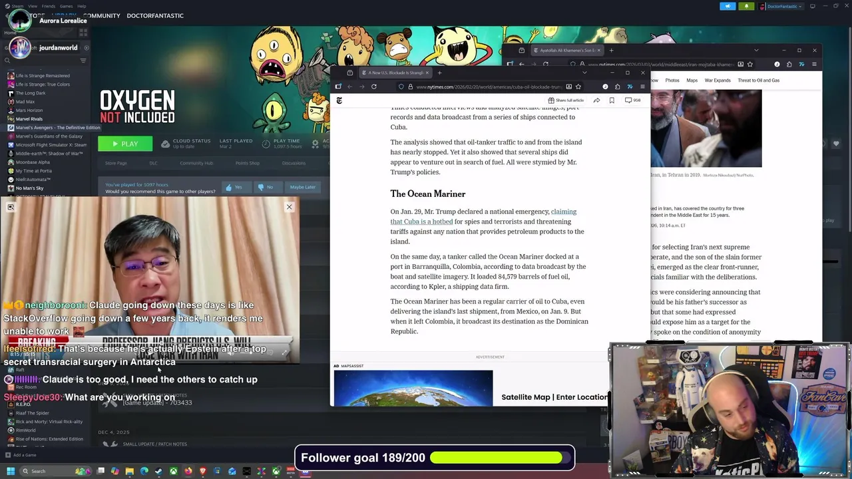The height and width of the screenshot is (479, 852).
Task: Click reload icon in Khamenei article browser
Action: 546,65
